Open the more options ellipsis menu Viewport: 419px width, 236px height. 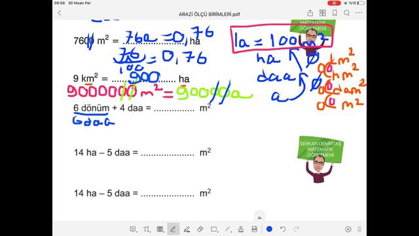(359, 12)
